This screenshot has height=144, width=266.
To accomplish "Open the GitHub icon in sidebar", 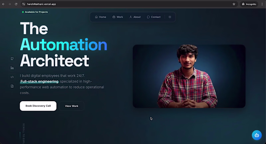I will tap(12, 59).
